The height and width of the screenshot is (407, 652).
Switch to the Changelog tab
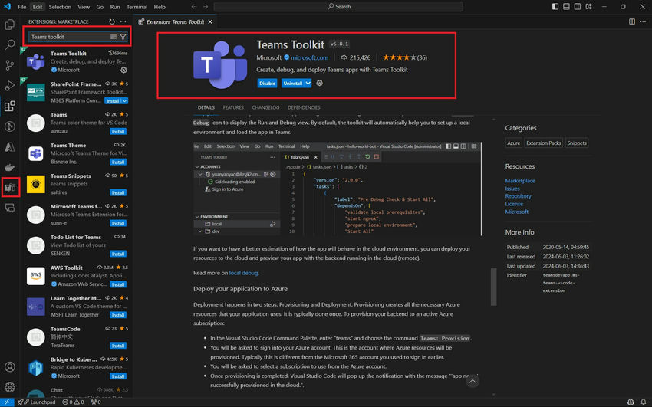click(265, 107)
